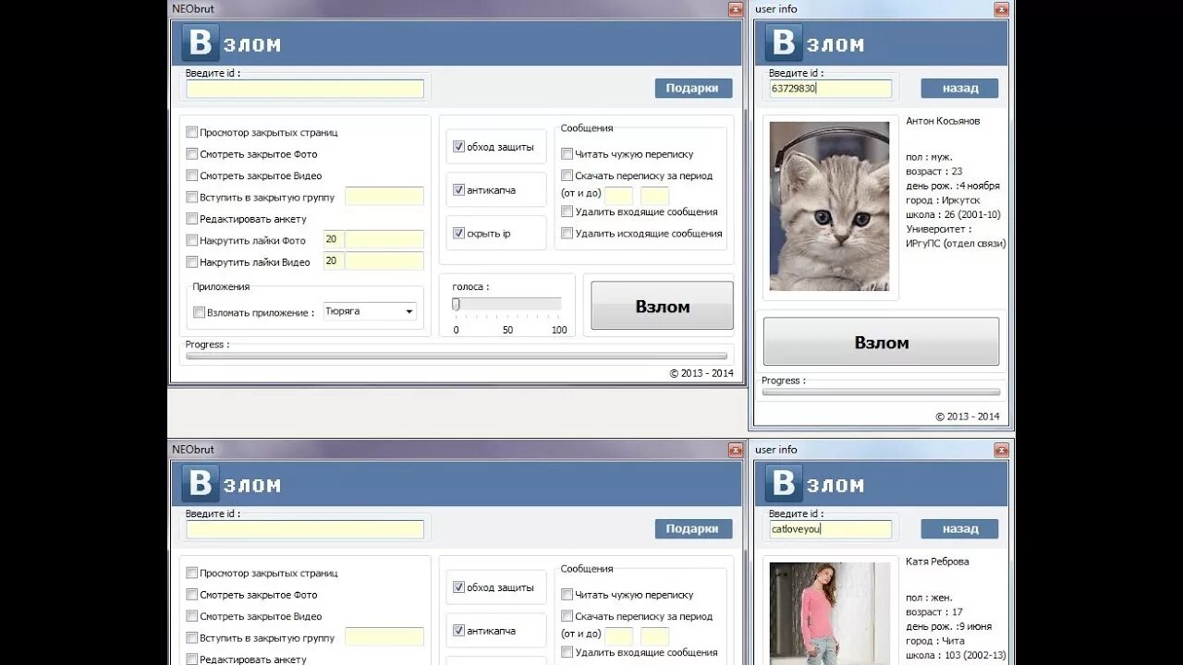Screen dimensions: 1183x665
Task: Click назад next to id 63729830
Action: 959,88
